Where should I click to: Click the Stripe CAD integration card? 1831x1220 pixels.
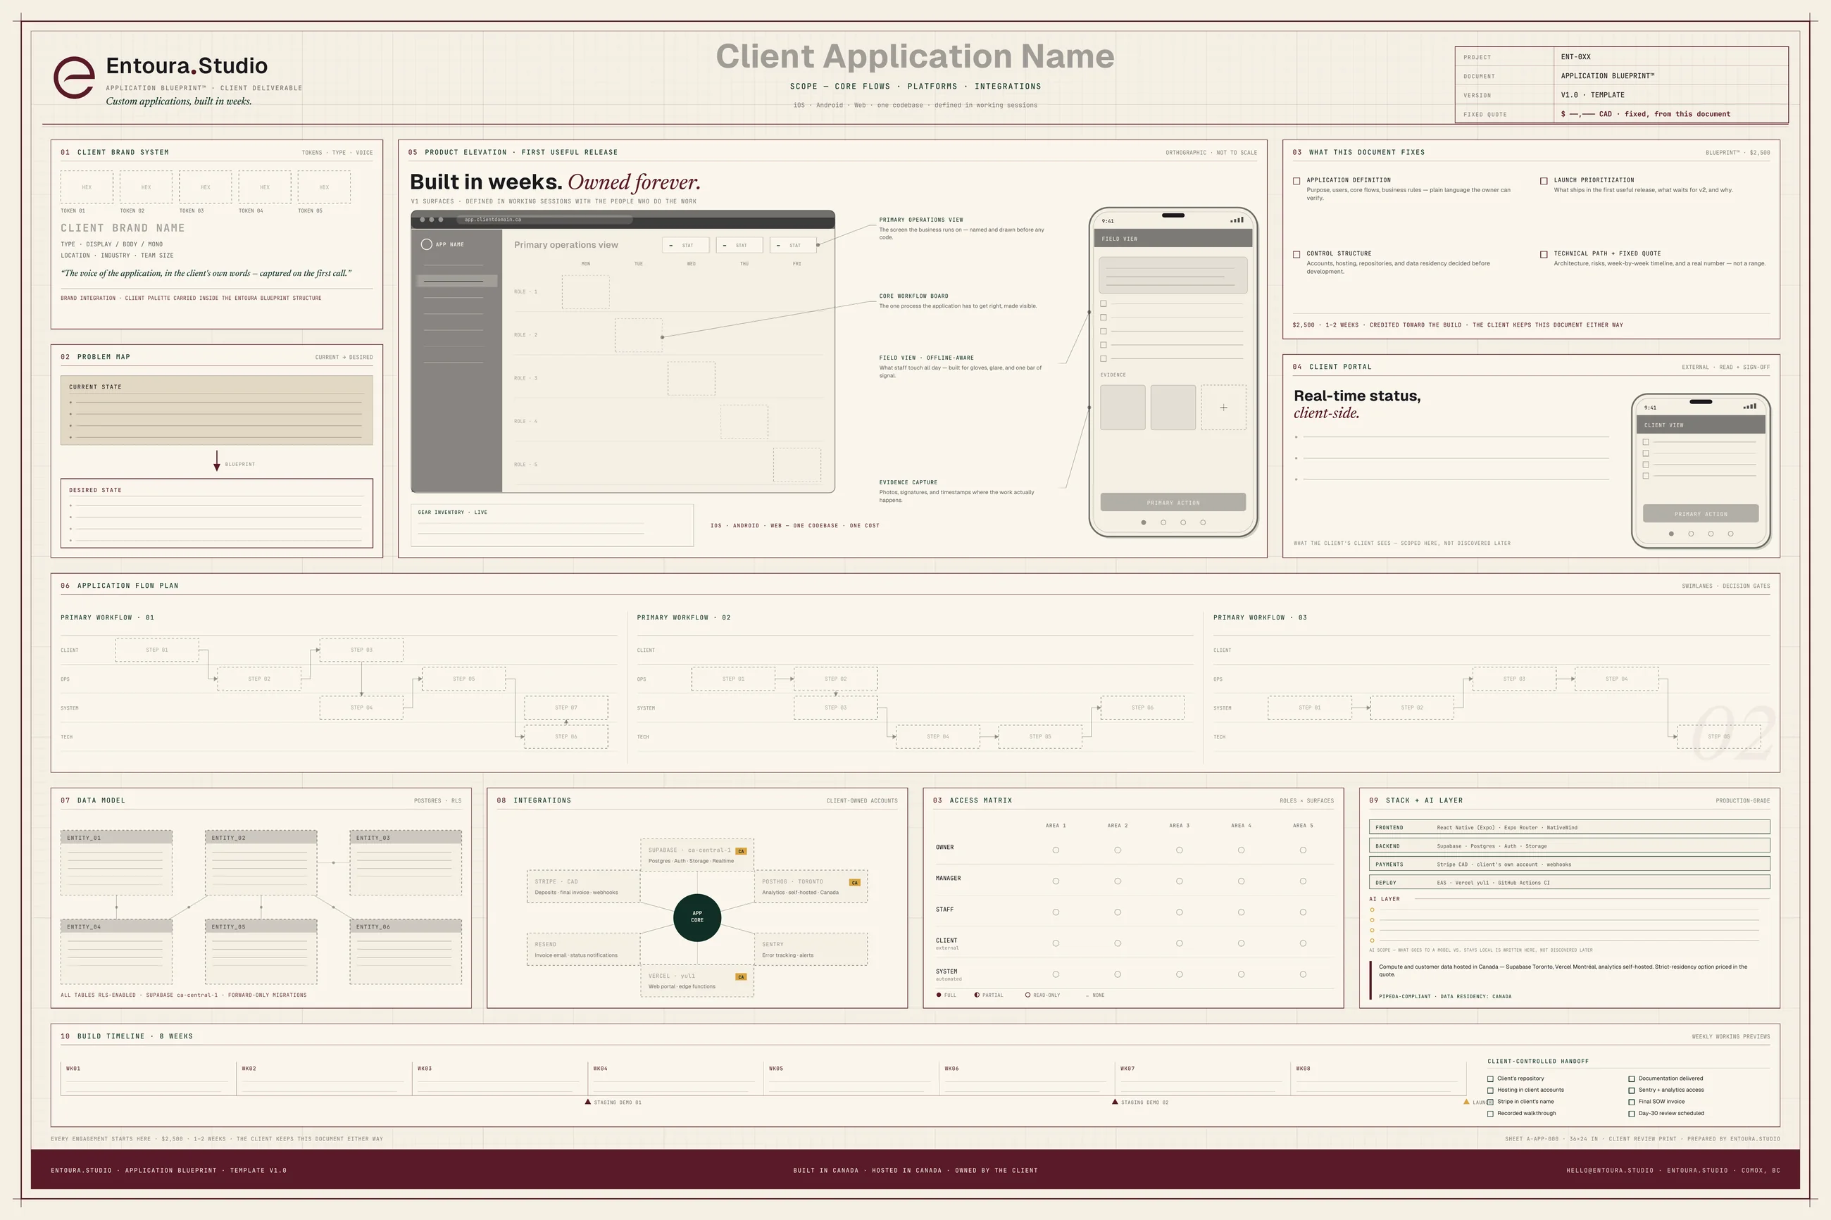[584, 886]
